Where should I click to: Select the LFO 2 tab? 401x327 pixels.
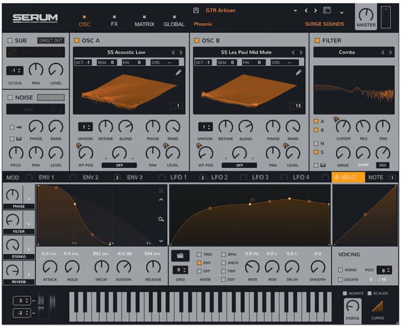click(219, 178)
